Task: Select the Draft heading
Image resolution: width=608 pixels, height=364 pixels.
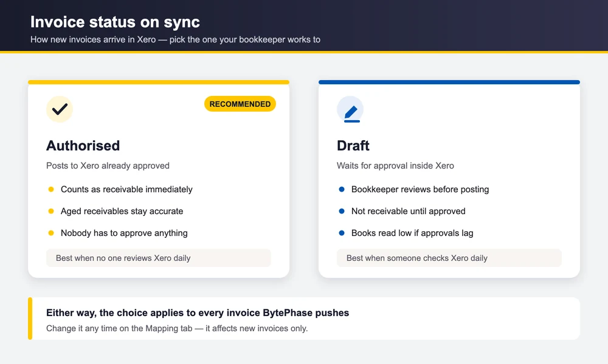Action: pyautogui.click(x=353, y=146)
